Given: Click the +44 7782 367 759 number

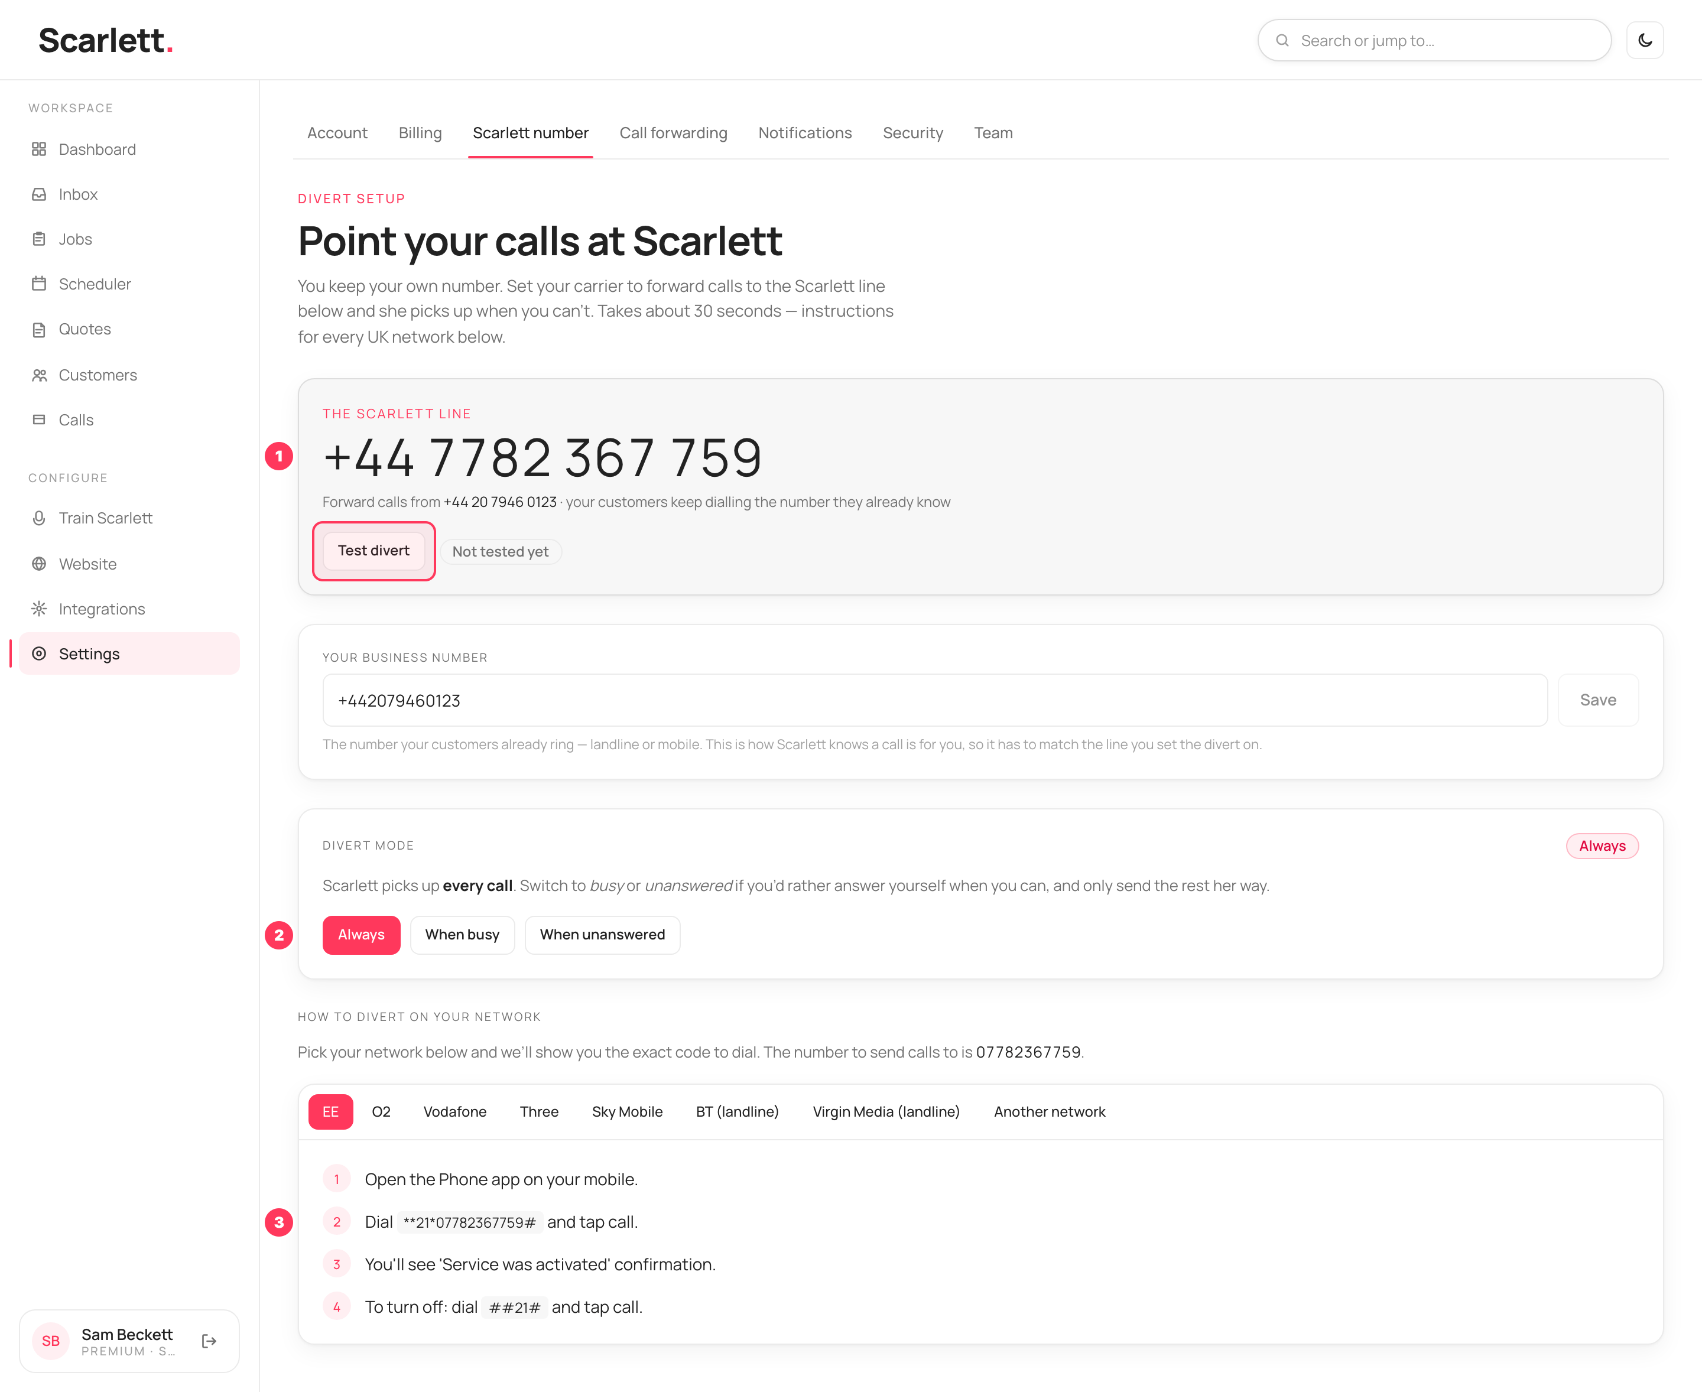Looking at the screenshot, I should (x=542, y=458).
